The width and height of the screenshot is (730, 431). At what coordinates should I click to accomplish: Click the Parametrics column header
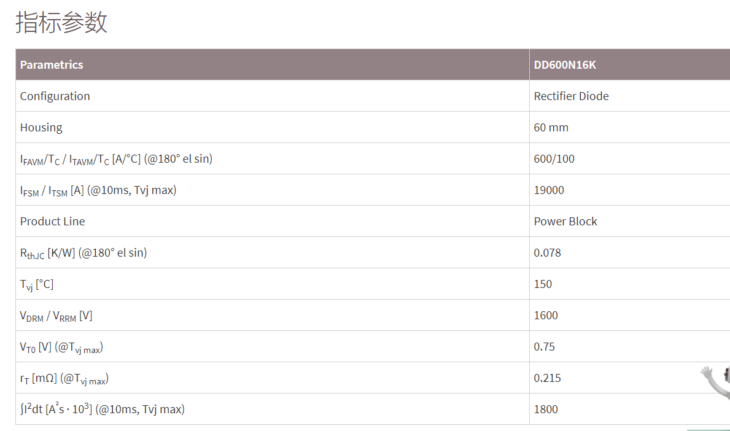click(x=52, y=64)
